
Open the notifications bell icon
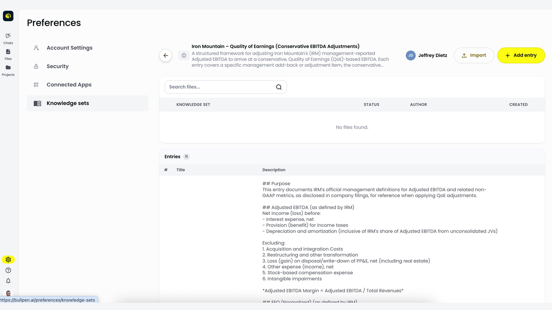click(x=8, y=281)
